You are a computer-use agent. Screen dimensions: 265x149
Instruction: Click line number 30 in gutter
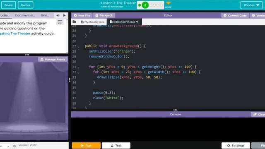tap(74, 62)
